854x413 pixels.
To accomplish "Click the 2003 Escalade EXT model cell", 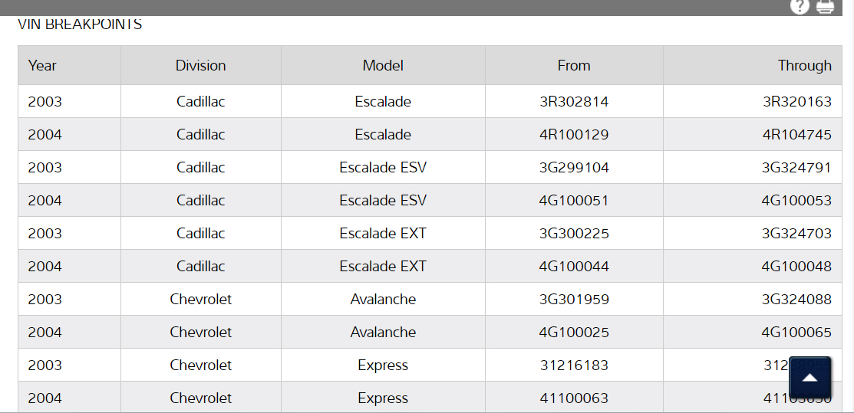I will coord(383,233).
